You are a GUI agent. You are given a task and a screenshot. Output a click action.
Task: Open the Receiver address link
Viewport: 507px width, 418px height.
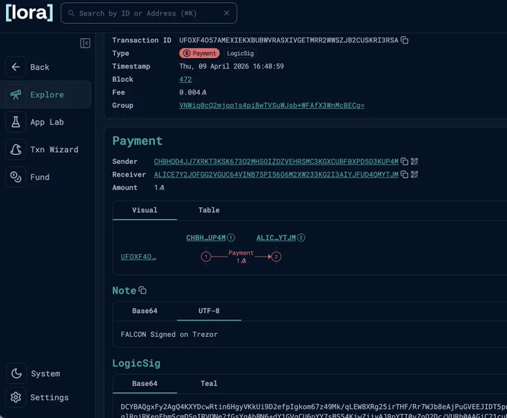point(276,174)
